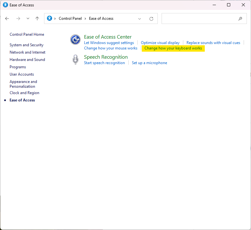Screen dimensions: 251x230
Task: Refresh the Ease of Access page
Action: click(151, 19)
